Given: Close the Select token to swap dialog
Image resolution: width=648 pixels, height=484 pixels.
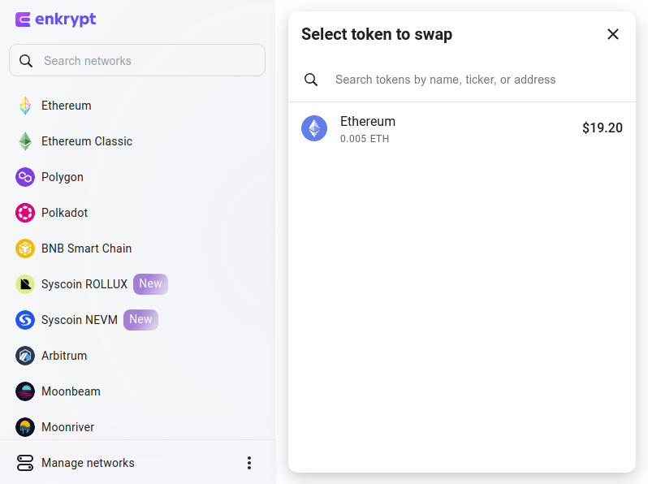Looking at the screenshot, I should click(613, 34).
